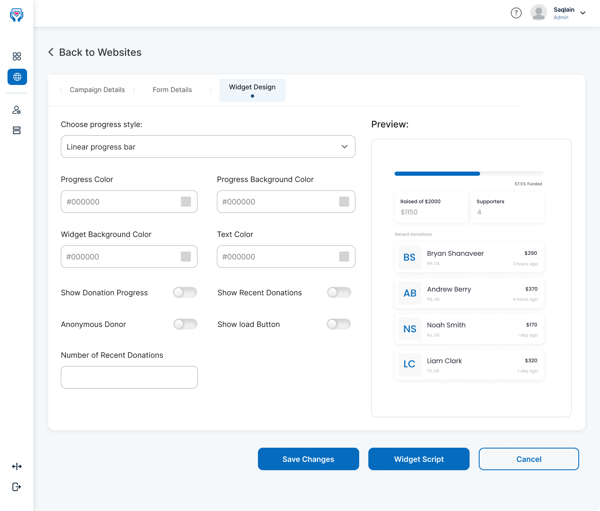
Task: Enable Show Recent Donations switch
Action: click(339, 292)
